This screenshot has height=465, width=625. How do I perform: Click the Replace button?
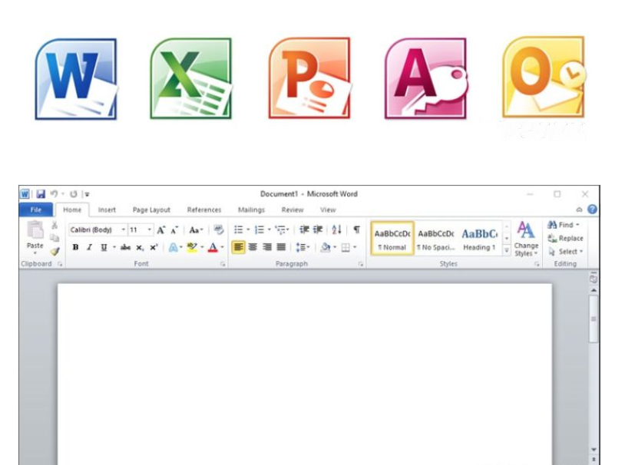[566, 238]
